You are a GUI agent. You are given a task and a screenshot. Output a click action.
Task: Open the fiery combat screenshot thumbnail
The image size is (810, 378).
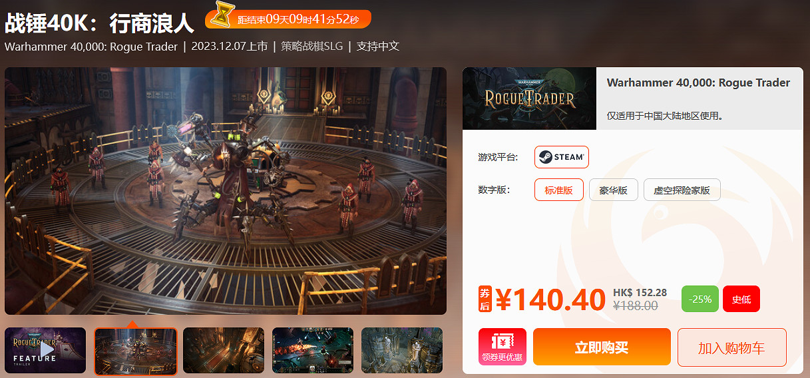[x=313, y=351]
